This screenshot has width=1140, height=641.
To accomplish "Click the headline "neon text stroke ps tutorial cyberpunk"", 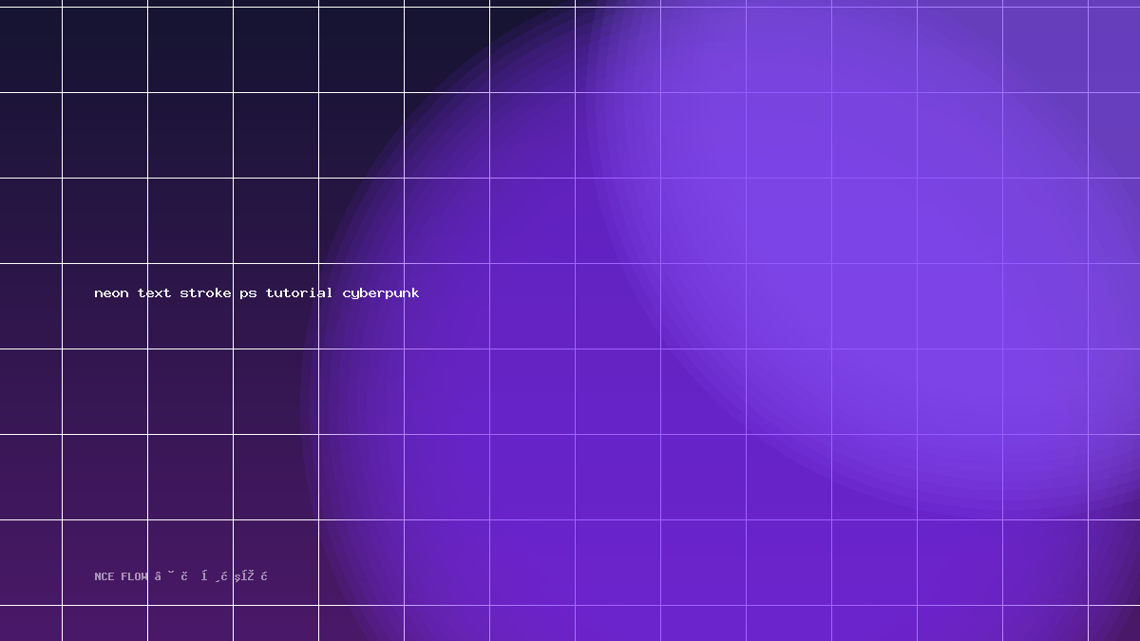I will pos(256,293).
